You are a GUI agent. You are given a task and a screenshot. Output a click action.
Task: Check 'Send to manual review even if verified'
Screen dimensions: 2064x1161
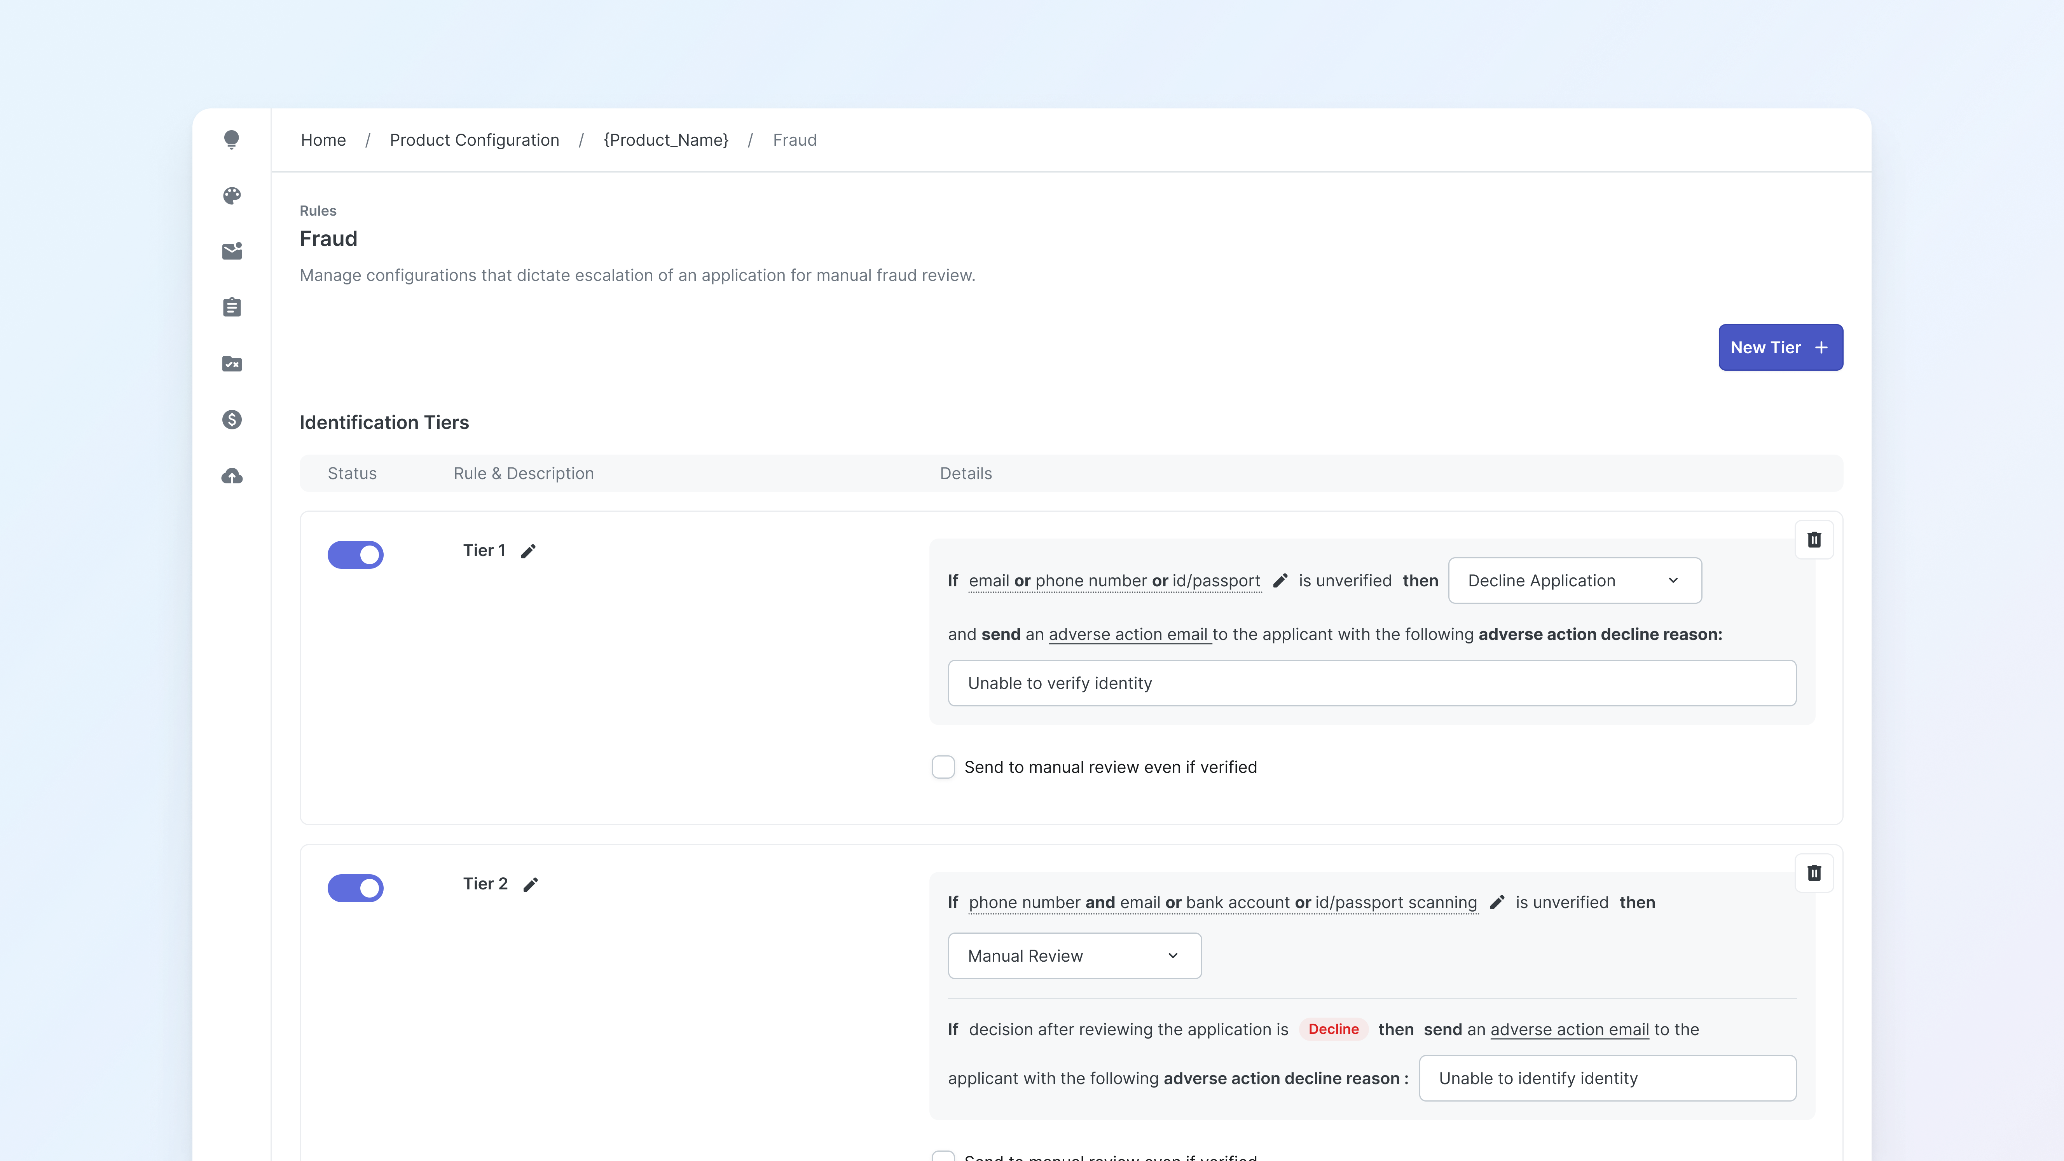(x=943, y=766)
